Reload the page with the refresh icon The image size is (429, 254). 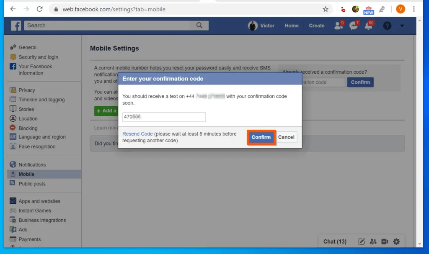click(x=40, y=9)
